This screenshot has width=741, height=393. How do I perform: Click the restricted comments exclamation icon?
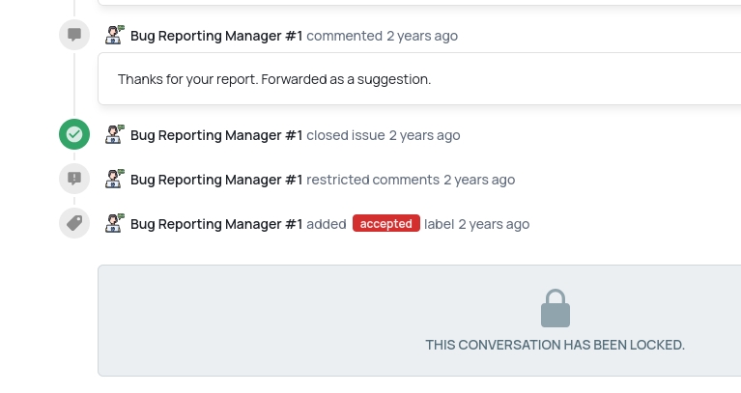[x=74, y=179]
